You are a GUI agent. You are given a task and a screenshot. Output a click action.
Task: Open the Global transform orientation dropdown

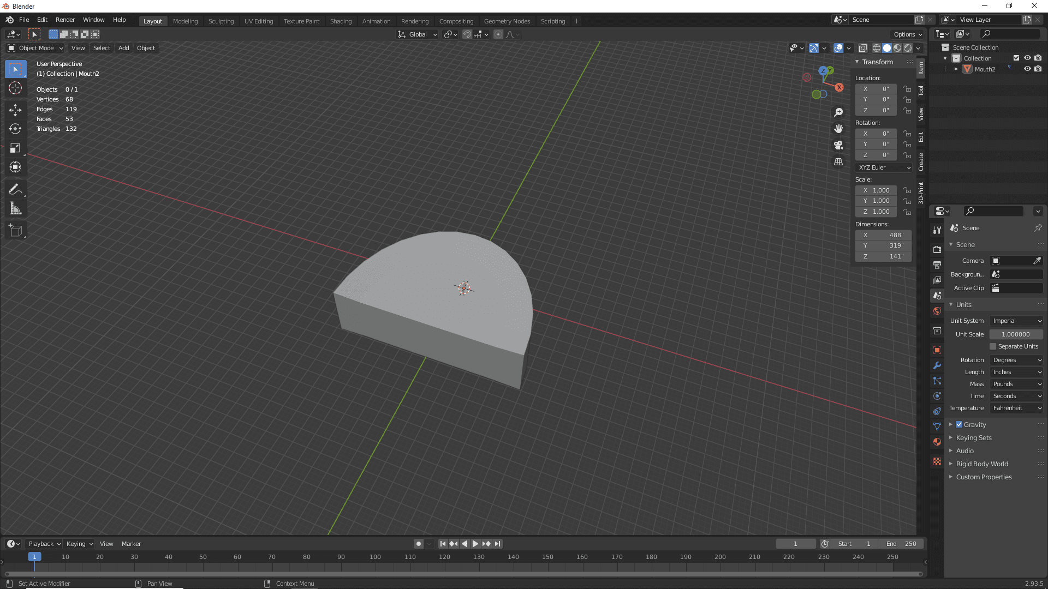tap(418, 34)
